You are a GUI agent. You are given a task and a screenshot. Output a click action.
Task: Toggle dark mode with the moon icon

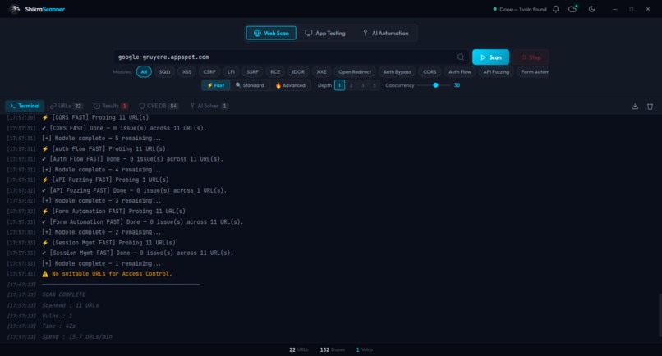pos(592,9)
